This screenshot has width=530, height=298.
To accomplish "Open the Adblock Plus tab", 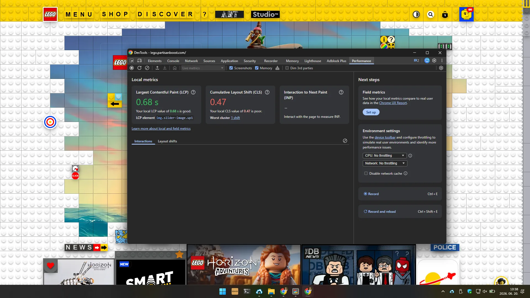I will click(336, 61).
